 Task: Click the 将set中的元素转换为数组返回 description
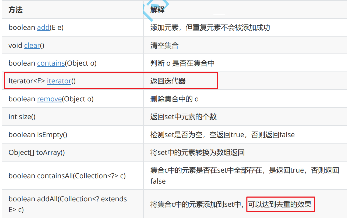[x=197, y=152]
